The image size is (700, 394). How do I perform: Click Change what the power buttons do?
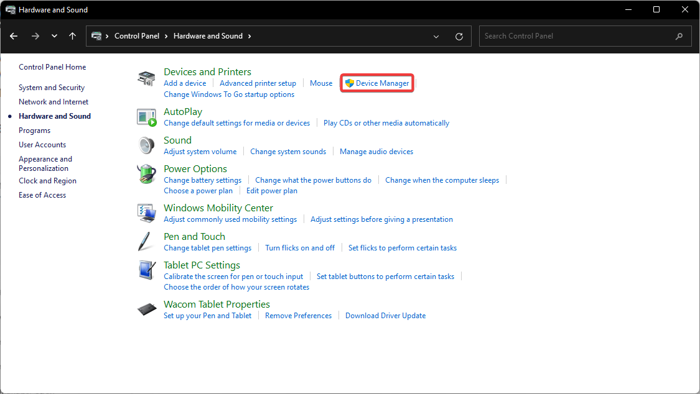[x=313, y=180]
